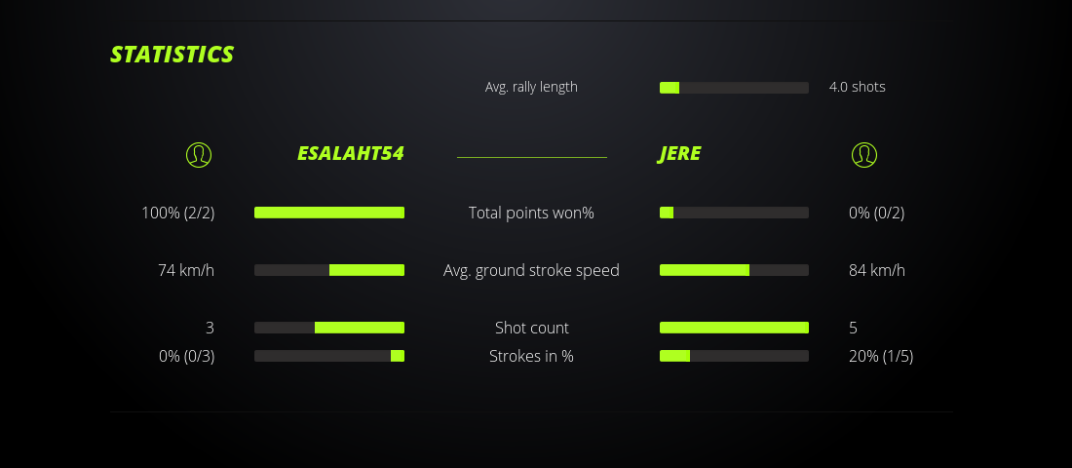The width and height of the screenshot is (1072, 468).
Task: Click the ESALAHT54 player avatar icon
Action: (199, 154)
